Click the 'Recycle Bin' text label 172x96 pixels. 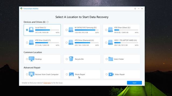click(79, 59)
